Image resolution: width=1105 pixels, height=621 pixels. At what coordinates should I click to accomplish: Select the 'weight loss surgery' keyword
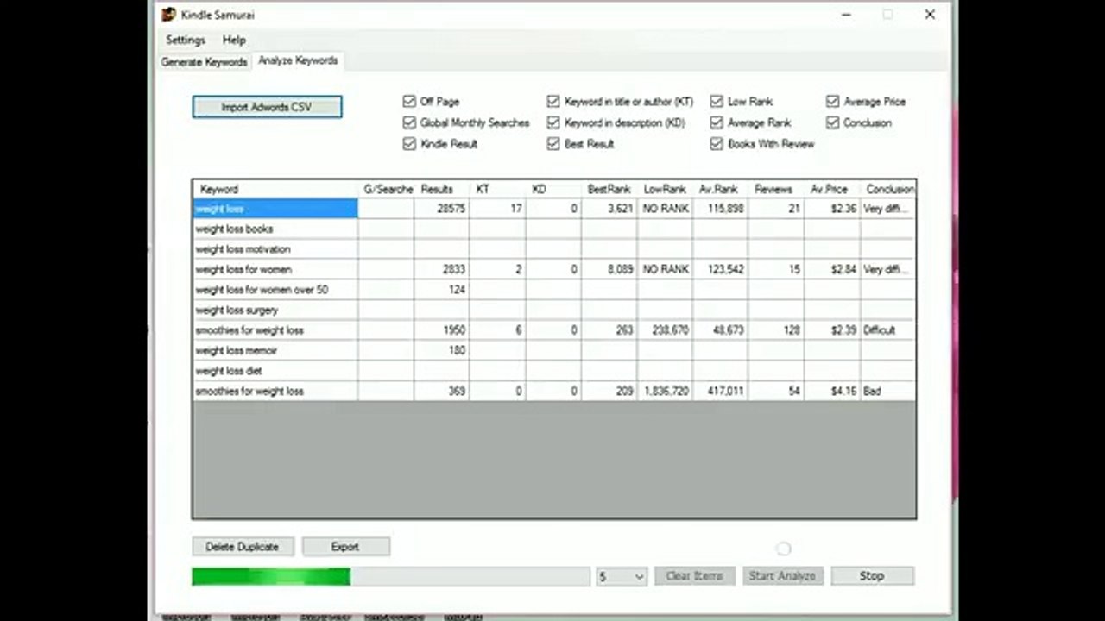[275, 310]
